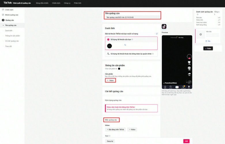
Task: Click the info icon next to Text
Action: pyautogui.click(x=110, y=136)
